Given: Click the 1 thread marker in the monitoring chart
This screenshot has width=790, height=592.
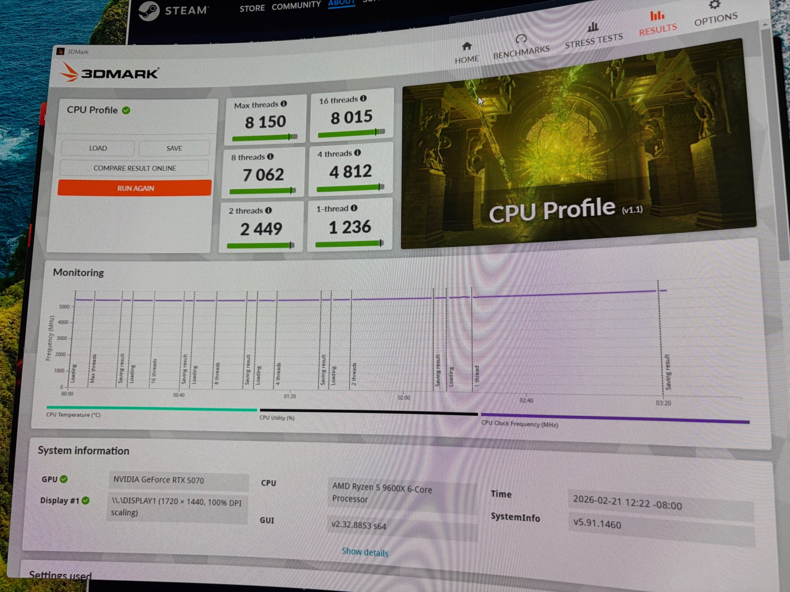Looking at the screenshot, I should [477, 376].
